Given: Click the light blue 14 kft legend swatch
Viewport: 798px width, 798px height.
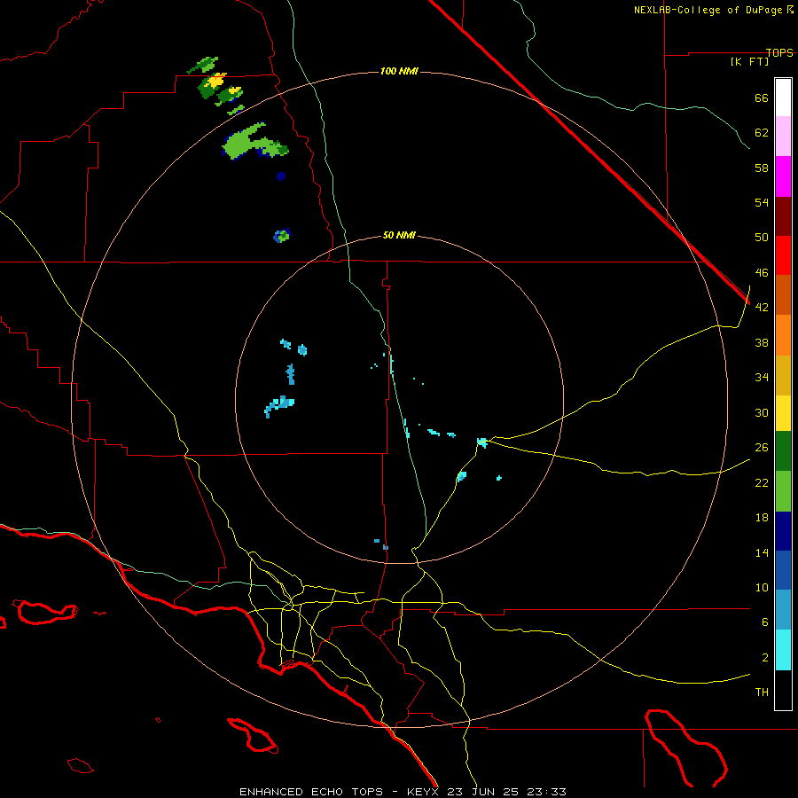Looking at the screenshot, I should point(783,610).
